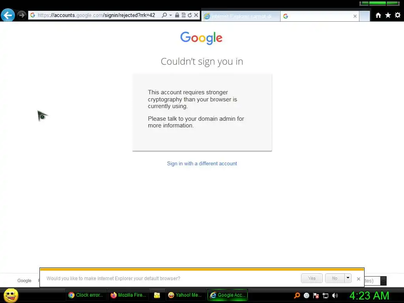Click the orange magnifier tray icon

click(x=297, y=296)
